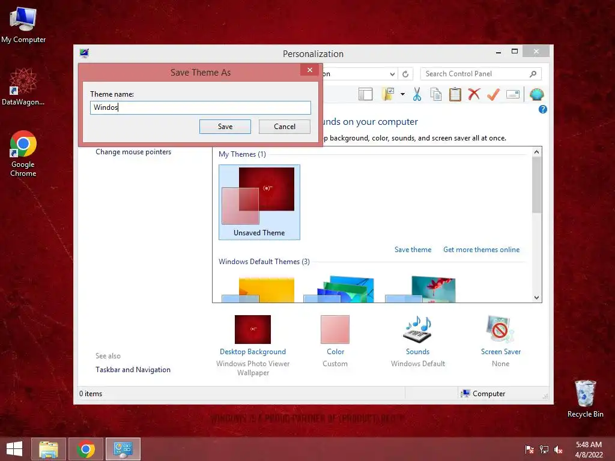This screenshot has width=615, height=461.
Task: Click the DataWagon desktop shortcut
Action: point(23,87)
